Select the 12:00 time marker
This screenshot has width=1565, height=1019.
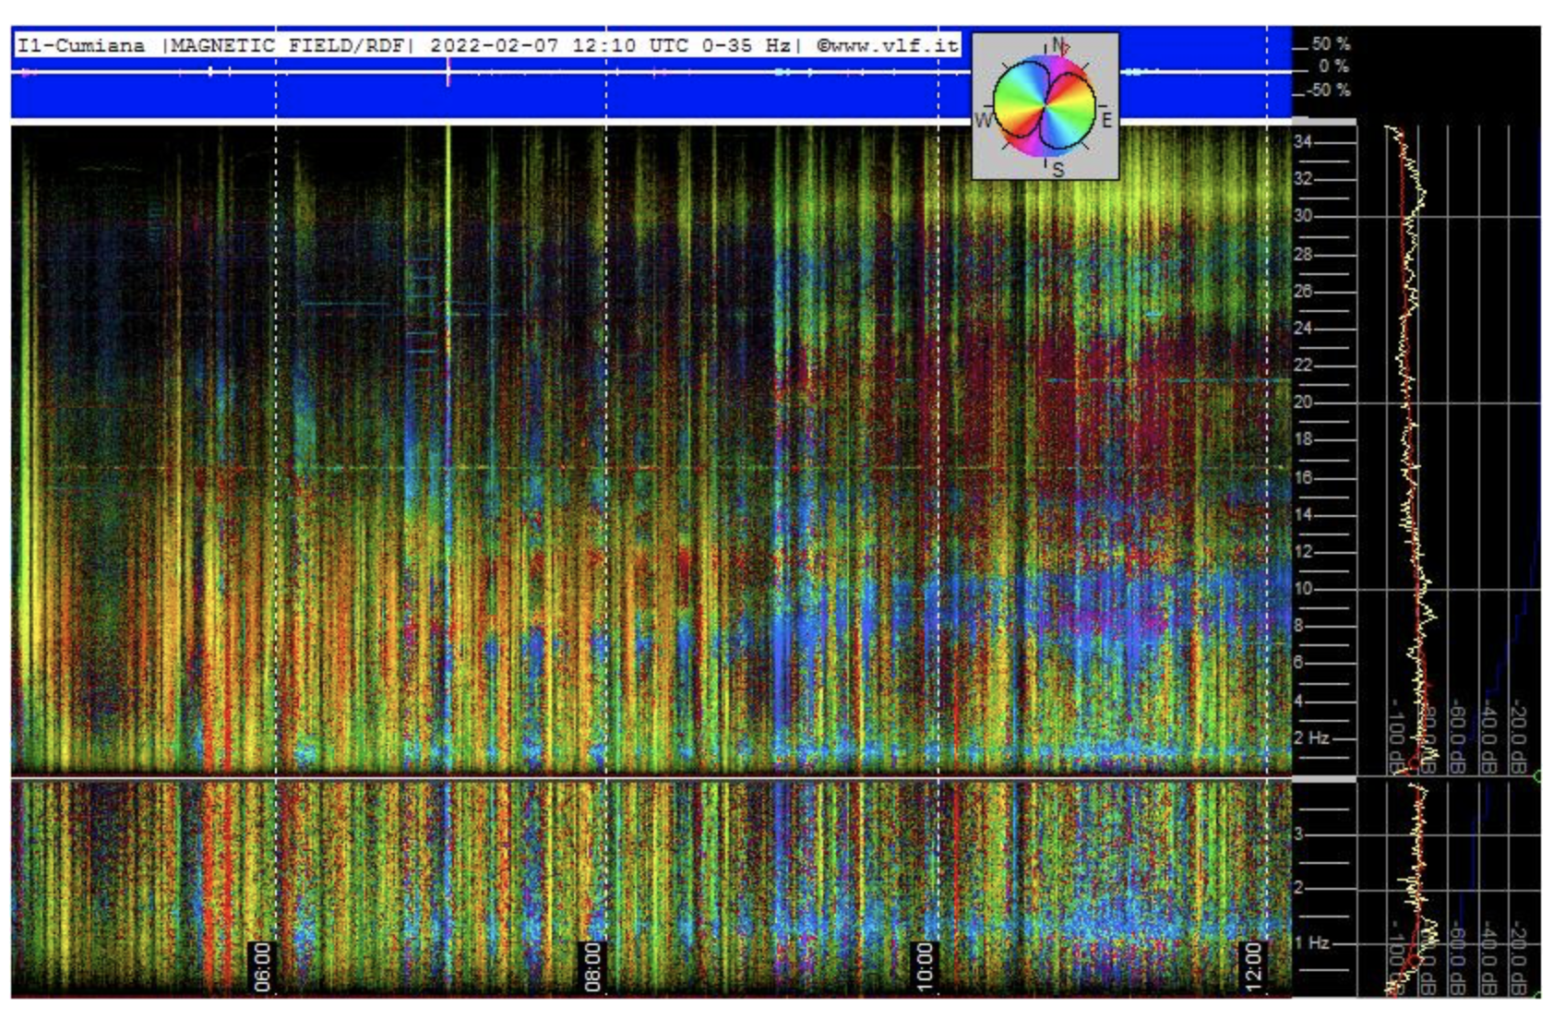pos(1252,966)
